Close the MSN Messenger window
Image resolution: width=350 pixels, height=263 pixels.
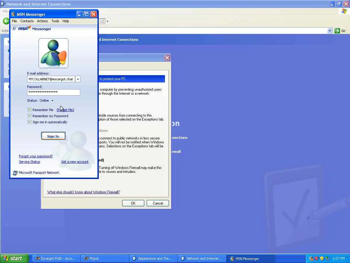click(94, 14)
